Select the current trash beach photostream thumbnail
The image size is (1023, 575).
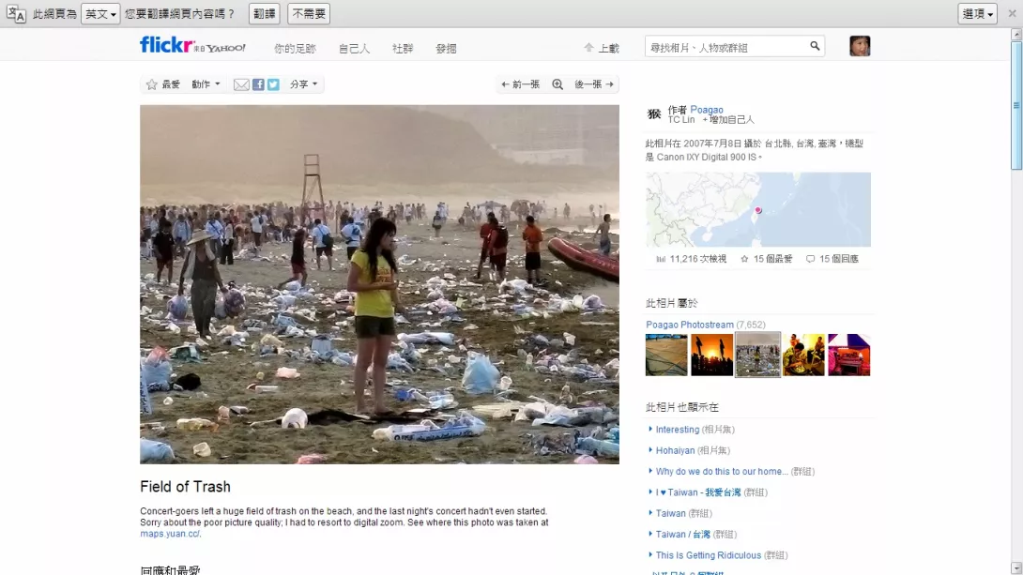757,355
